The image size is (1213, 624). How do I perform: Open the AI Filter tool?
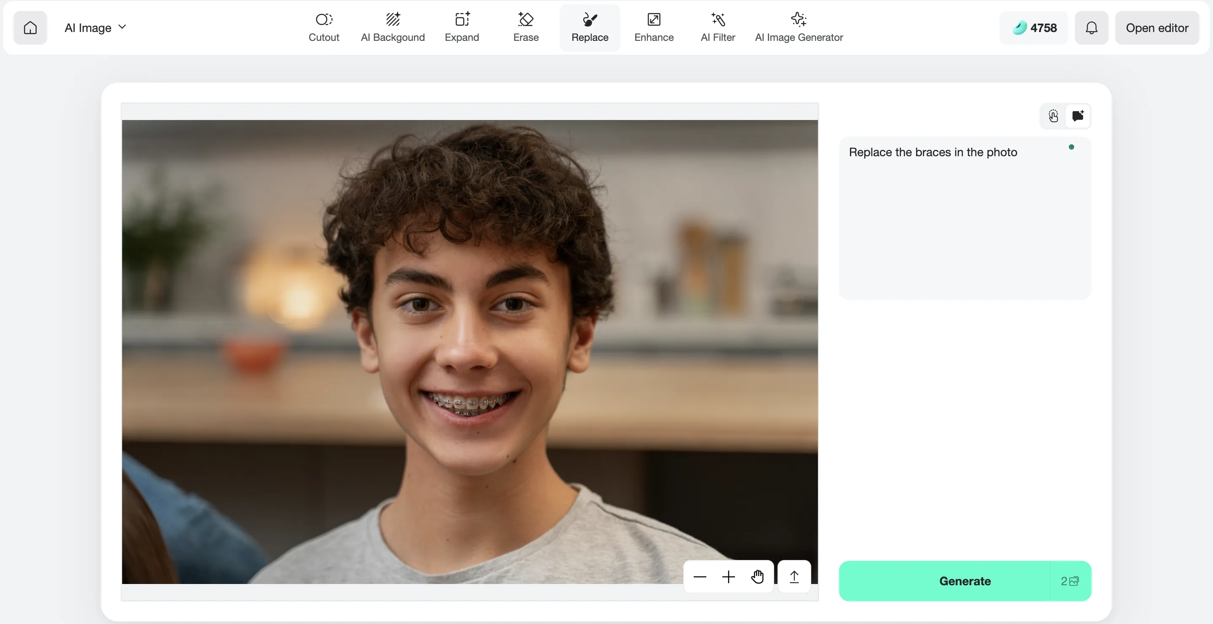click(x=717, y=27)
